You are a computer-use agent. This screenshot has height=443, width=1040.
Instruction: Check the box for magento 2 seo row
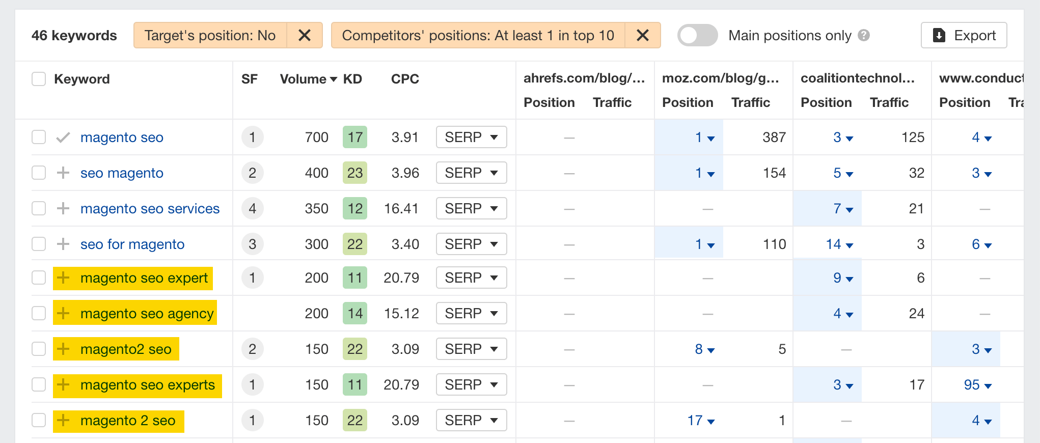click(39, 420)
